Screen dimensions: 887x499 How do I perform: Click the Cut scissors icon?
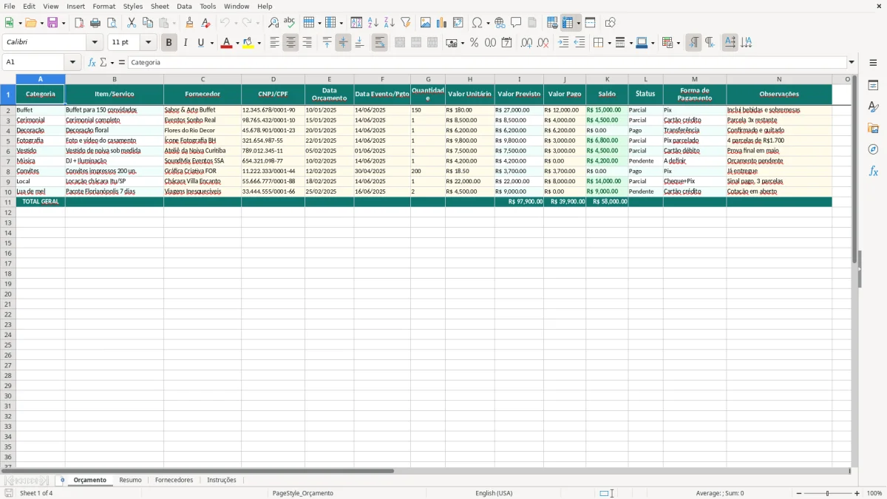coord(131,23)
